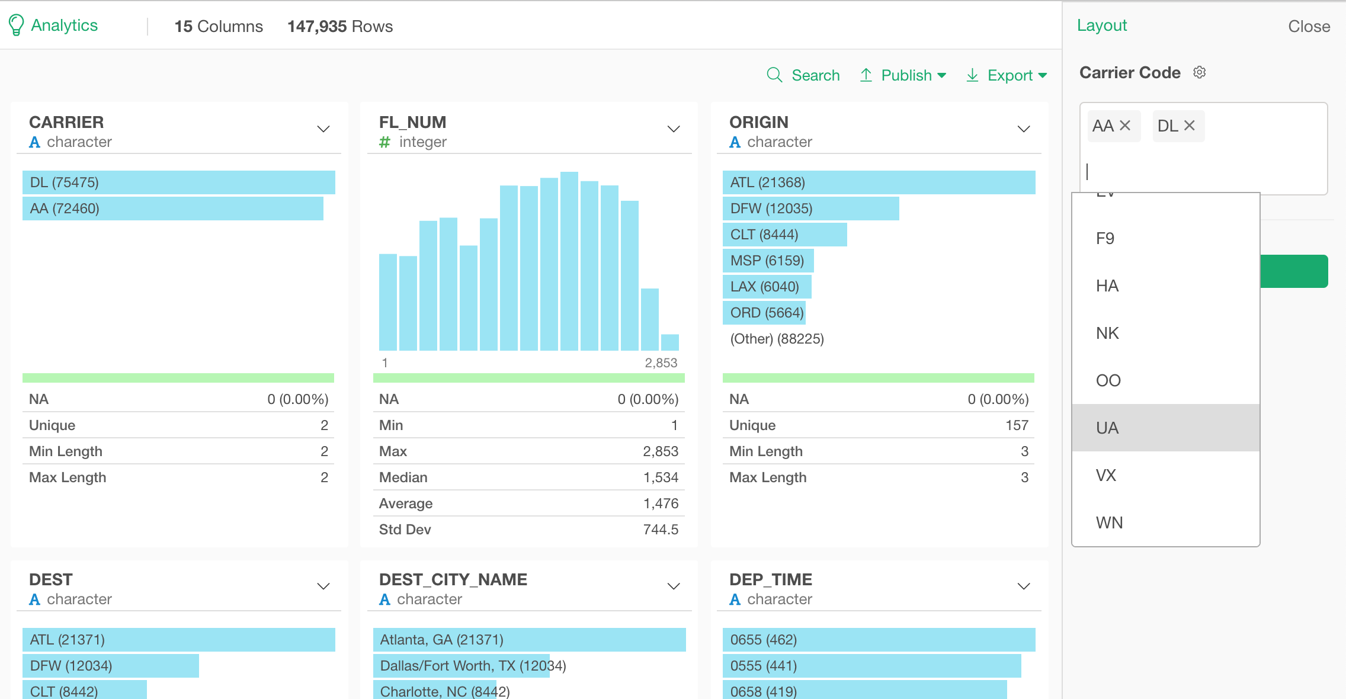Image resolution: width=1346 pixels, height=699 pixels.
Task: Select WN from the carrier list
Action: click(x=1165, y=522)
